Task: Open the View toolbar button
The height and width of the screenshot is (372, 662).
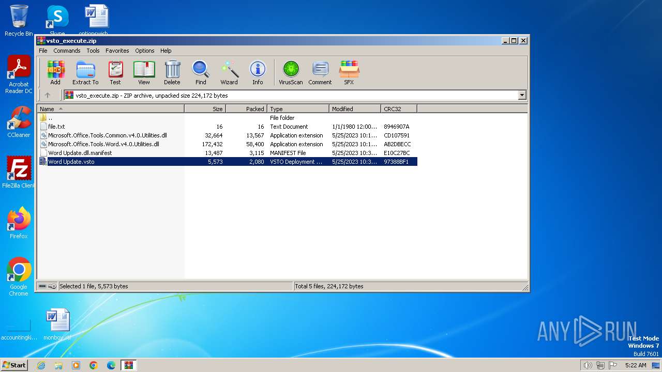Action: [144, 72]
